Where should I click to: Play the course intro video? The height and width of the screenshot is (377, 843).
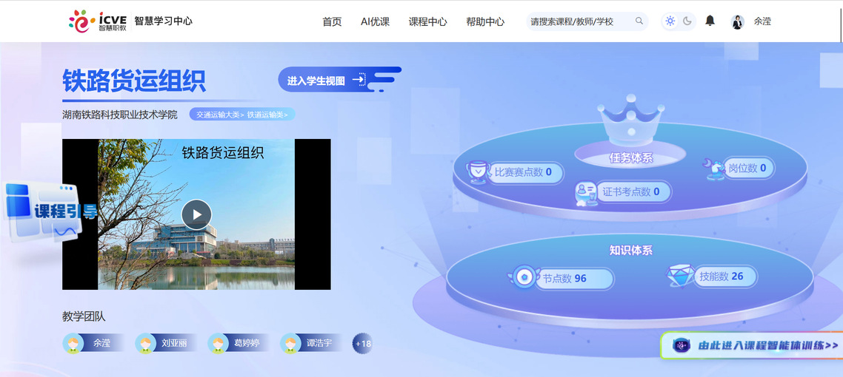click(196, 214)
